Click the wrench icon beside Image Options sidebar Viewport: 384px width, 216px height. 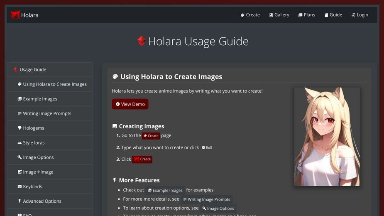coord(20,157)
